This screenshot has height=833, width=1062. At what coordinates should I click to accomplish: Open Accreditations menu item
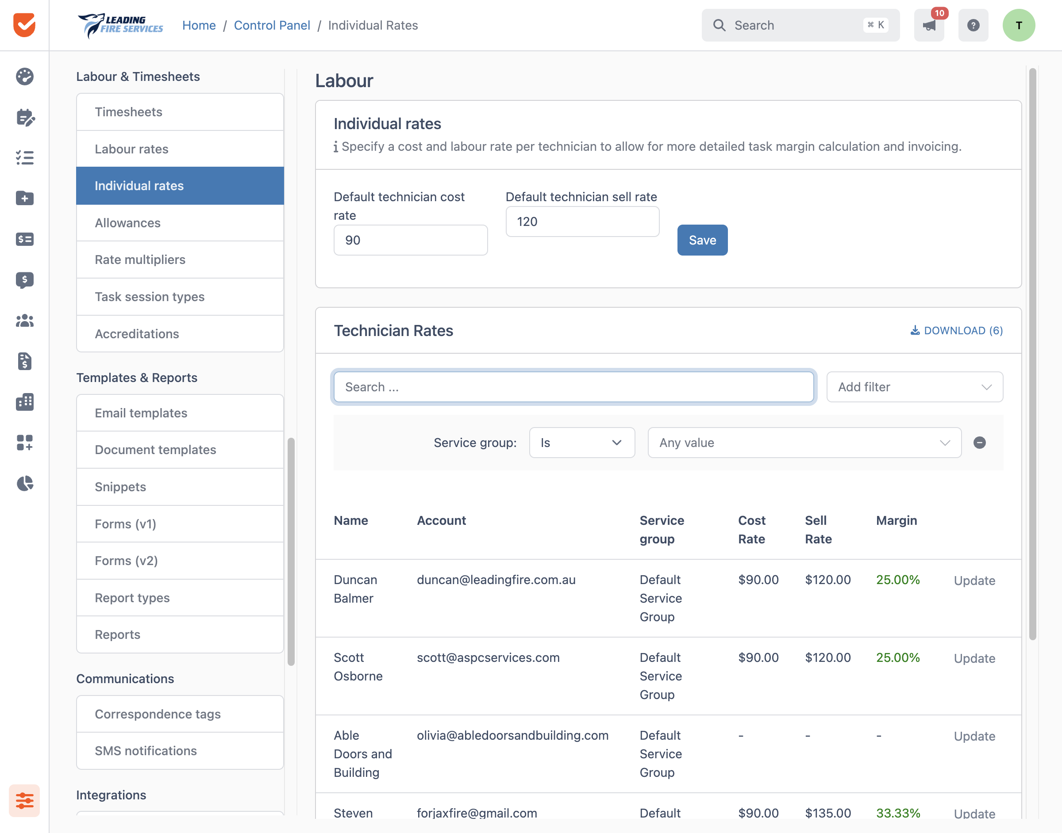[180, 333]
